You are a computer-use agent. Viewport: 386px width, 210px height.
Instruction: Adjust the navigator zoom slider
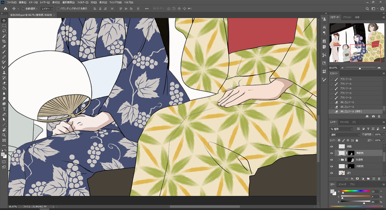coord(360,68)
